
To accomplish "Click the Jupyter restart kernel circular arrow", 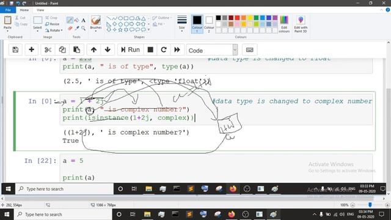I will point(164,50).
